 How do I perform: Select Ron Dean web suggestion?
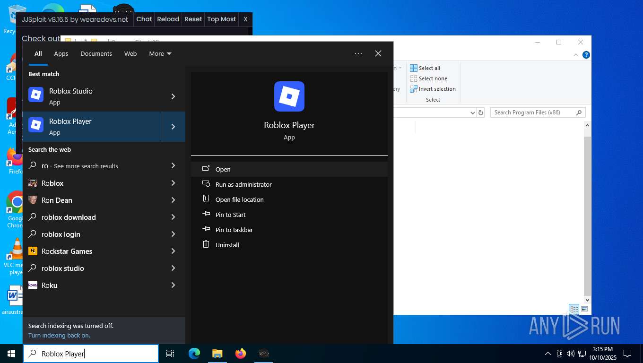coord(93,200)
